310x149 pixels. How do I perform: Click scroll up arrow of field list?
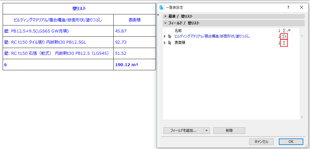coord(302,36)
